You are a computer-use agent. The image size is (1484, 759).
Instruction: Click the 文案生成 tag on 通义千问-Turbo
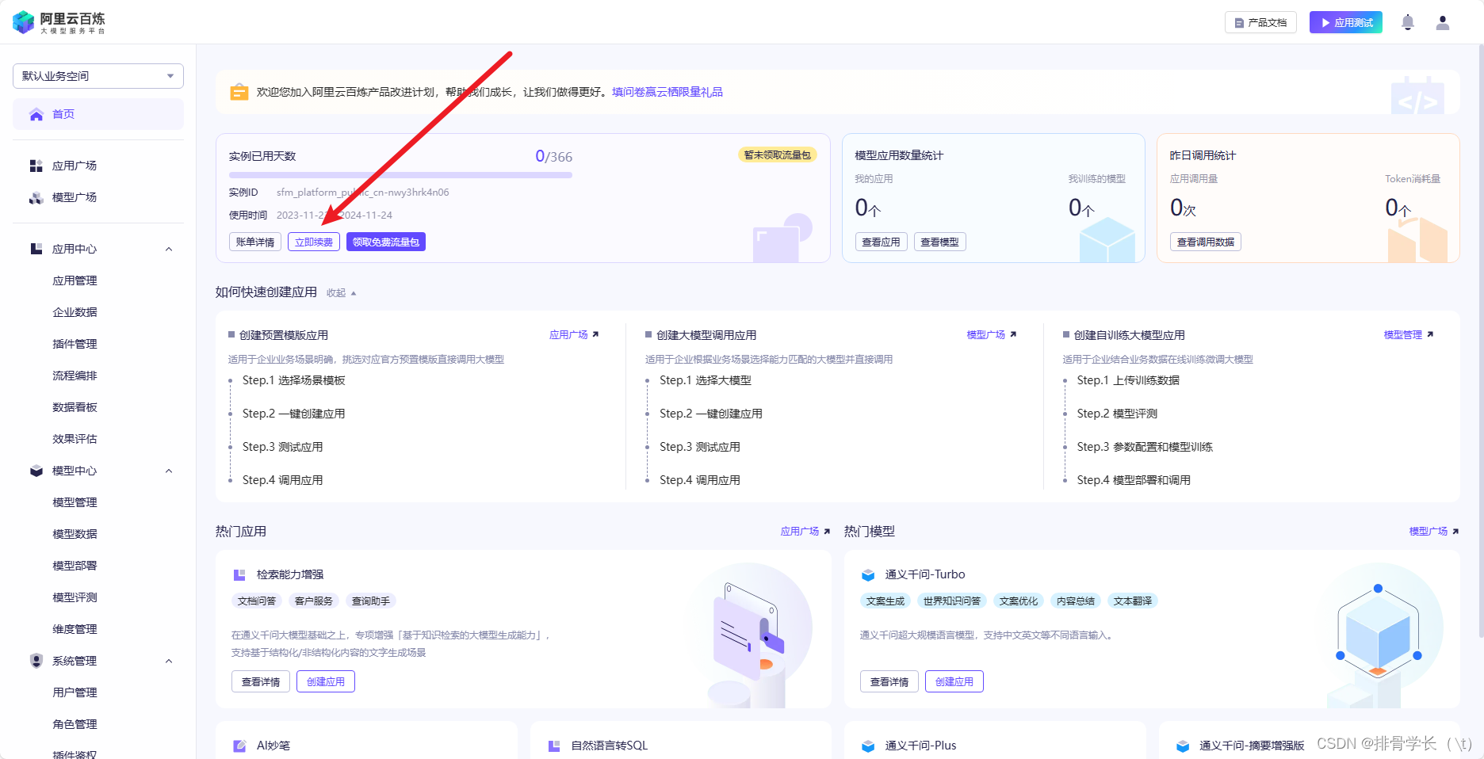pos(885,601)
